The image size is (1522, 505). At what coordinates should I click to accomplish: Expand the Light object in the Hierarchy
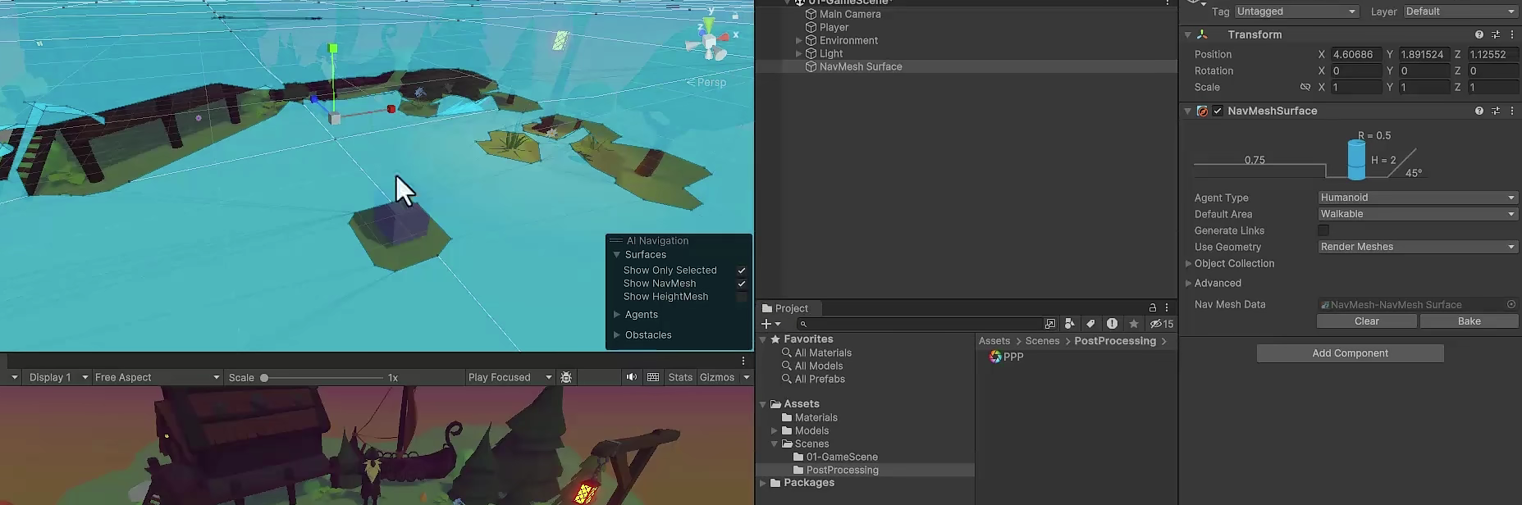[798, 53]
